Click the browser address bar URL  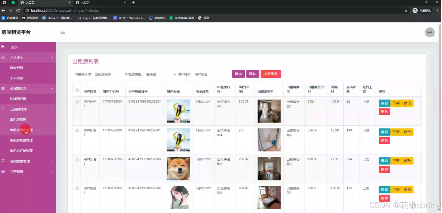(x=65, y=10)
